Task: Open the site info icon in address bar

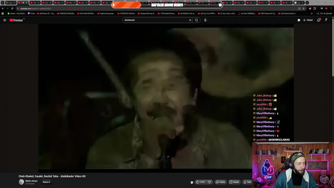Action: tap(18, 8)
